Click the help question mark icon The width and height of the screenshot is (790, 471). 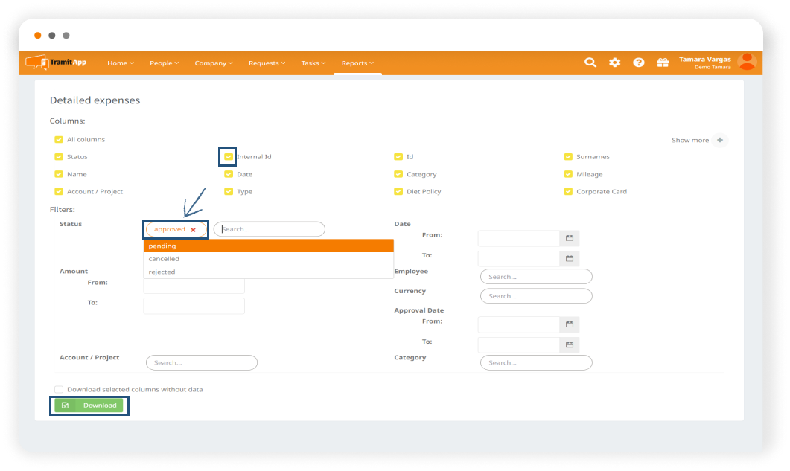click(x=638, y=63)
